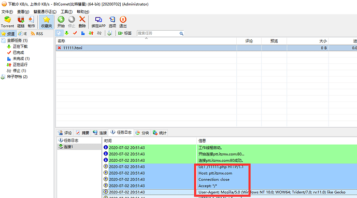Show all tasks filter icon
The image size is (357, 198).
pyautogui.click(x=59, y=33)
